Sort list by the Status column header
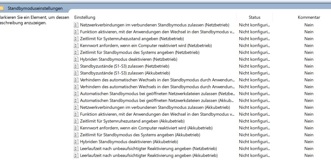The width and height of the screenshot is (331, 164). tap(255, 17)
